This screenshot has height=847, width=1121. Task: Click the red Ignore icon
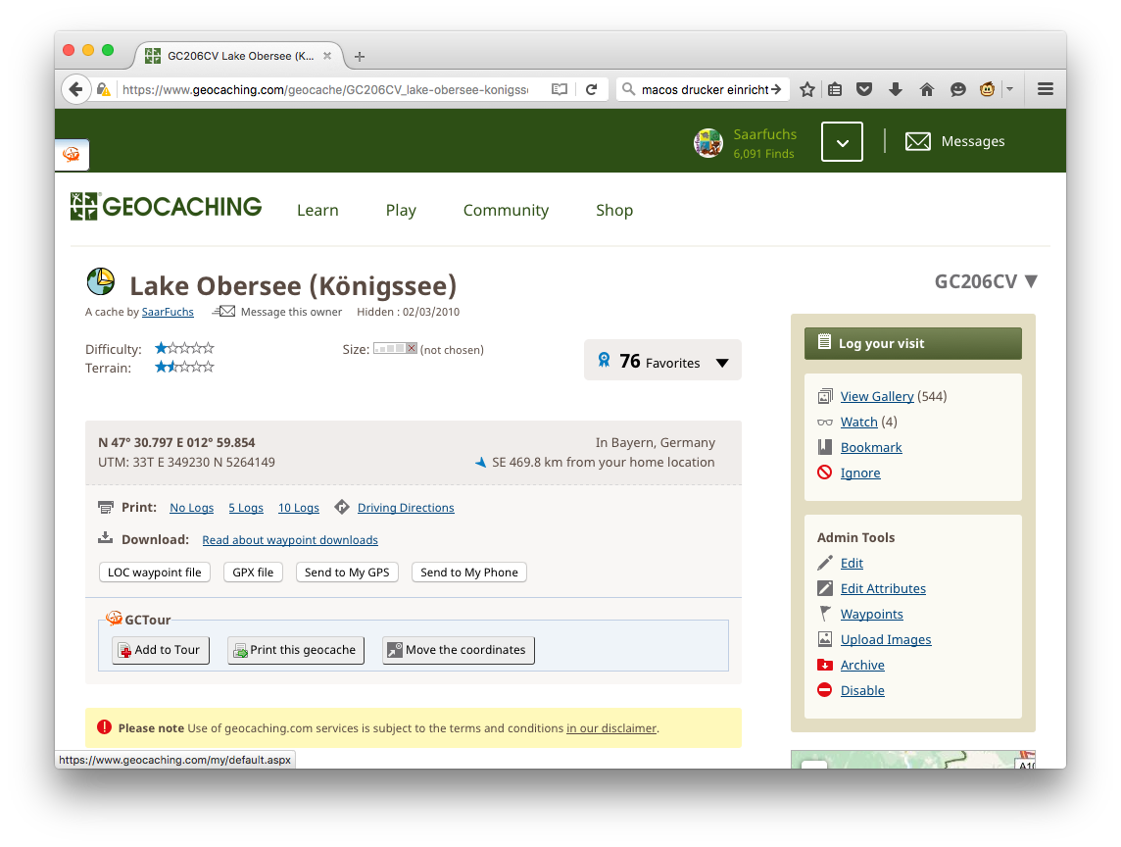coord(825,473)
